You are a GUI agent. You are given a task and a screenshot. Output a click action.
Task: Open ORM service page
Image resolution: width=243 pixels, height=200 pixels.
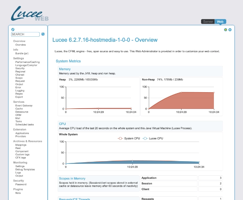click(x=18, y=115)
